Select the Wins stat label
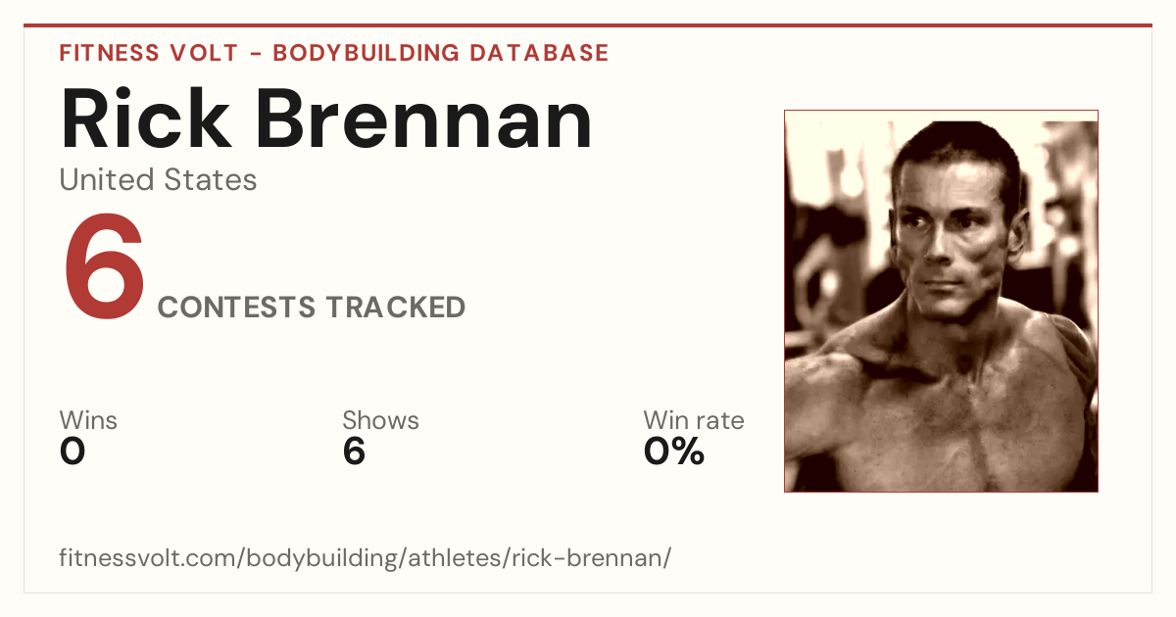The width and height of the screenshot is (1176, 617). (x=88, y=420)
